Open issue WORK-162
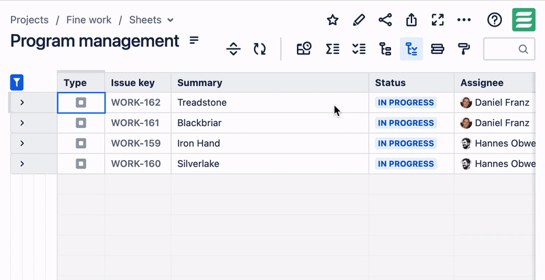 click(136, 102)
